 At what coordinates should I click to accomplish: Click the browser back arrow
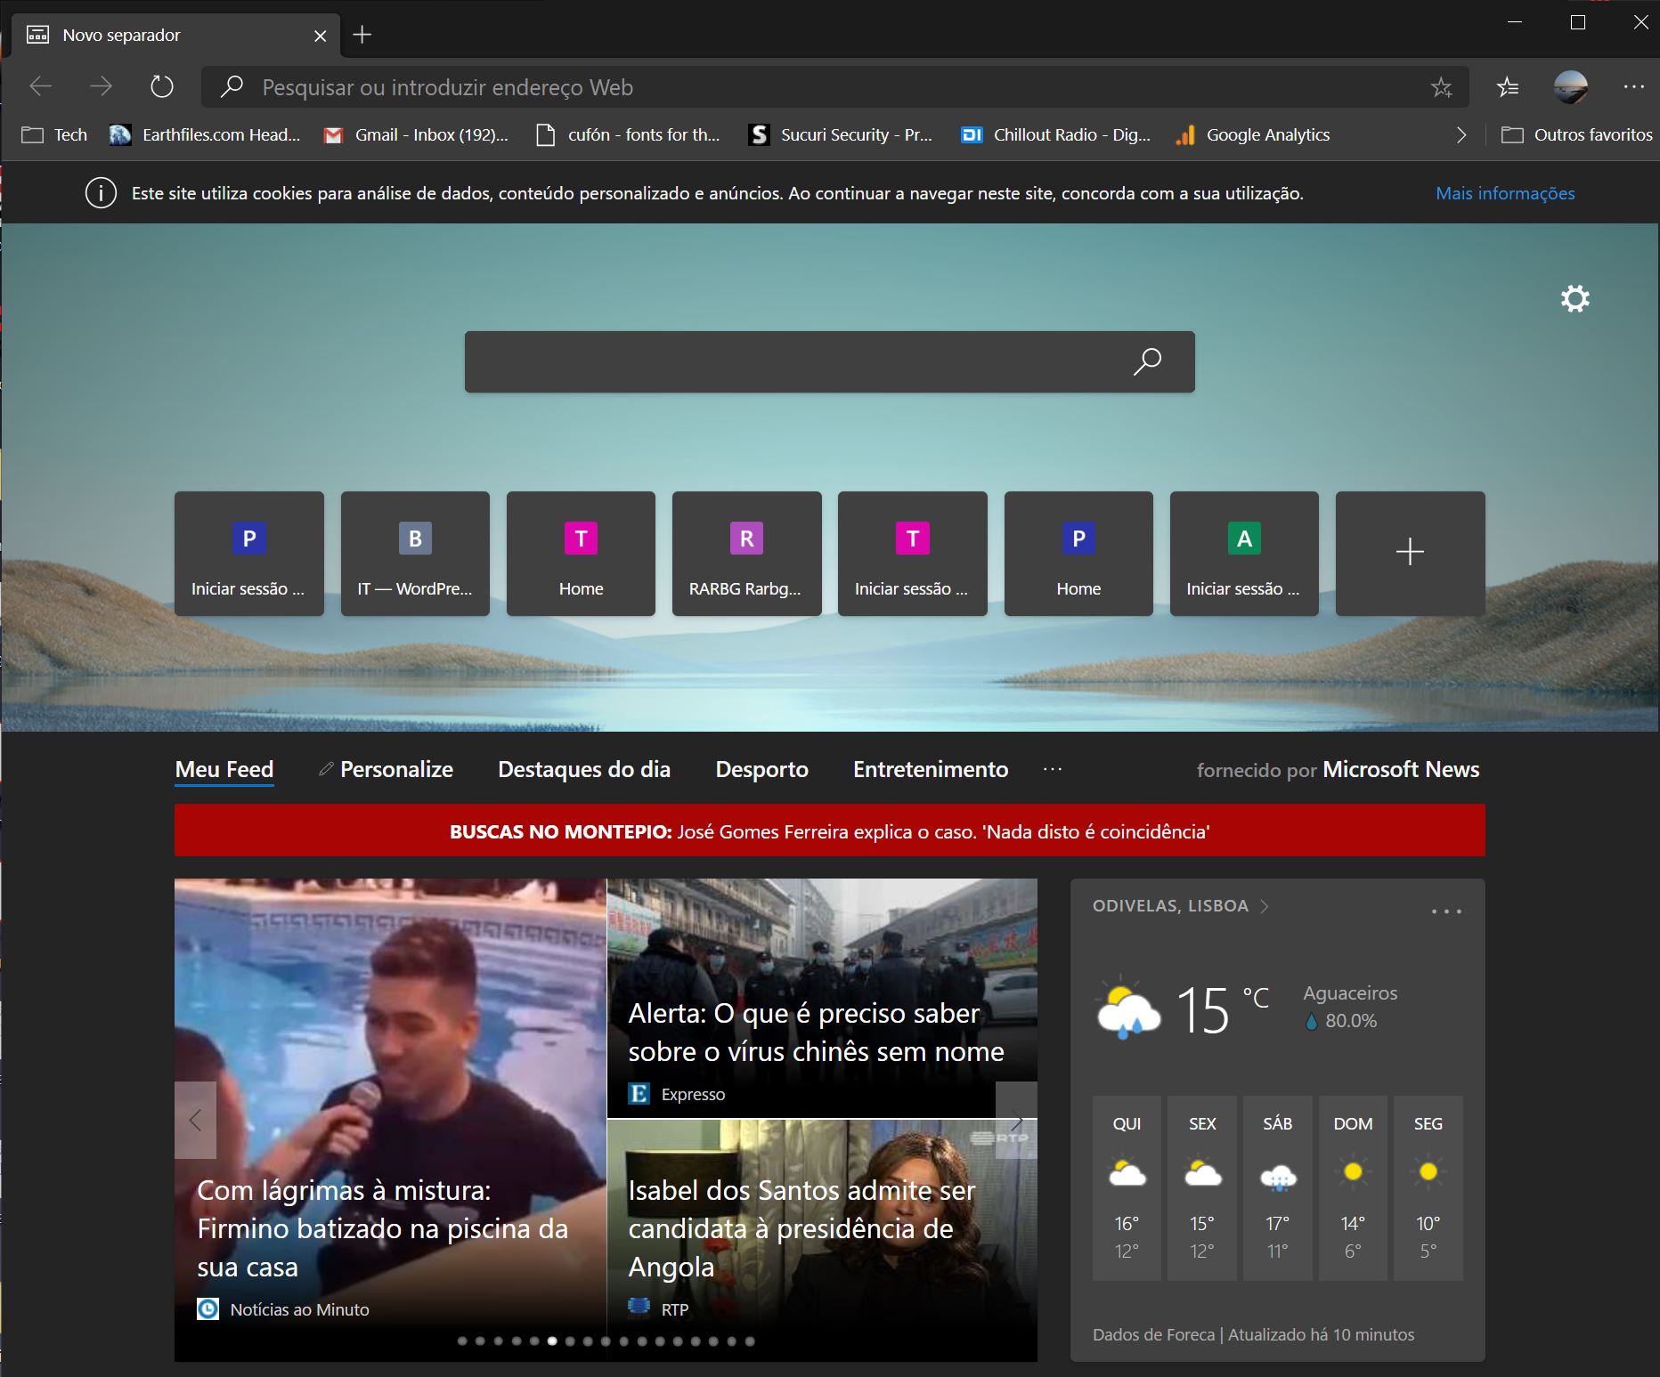(x=41, y=86)
